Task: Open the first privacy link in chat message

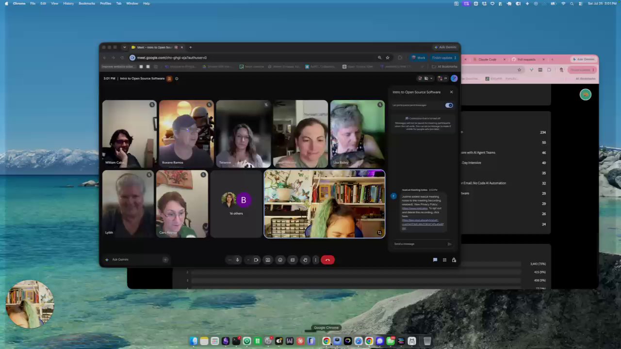Action: pyautogui.click(x=415, y=208)
